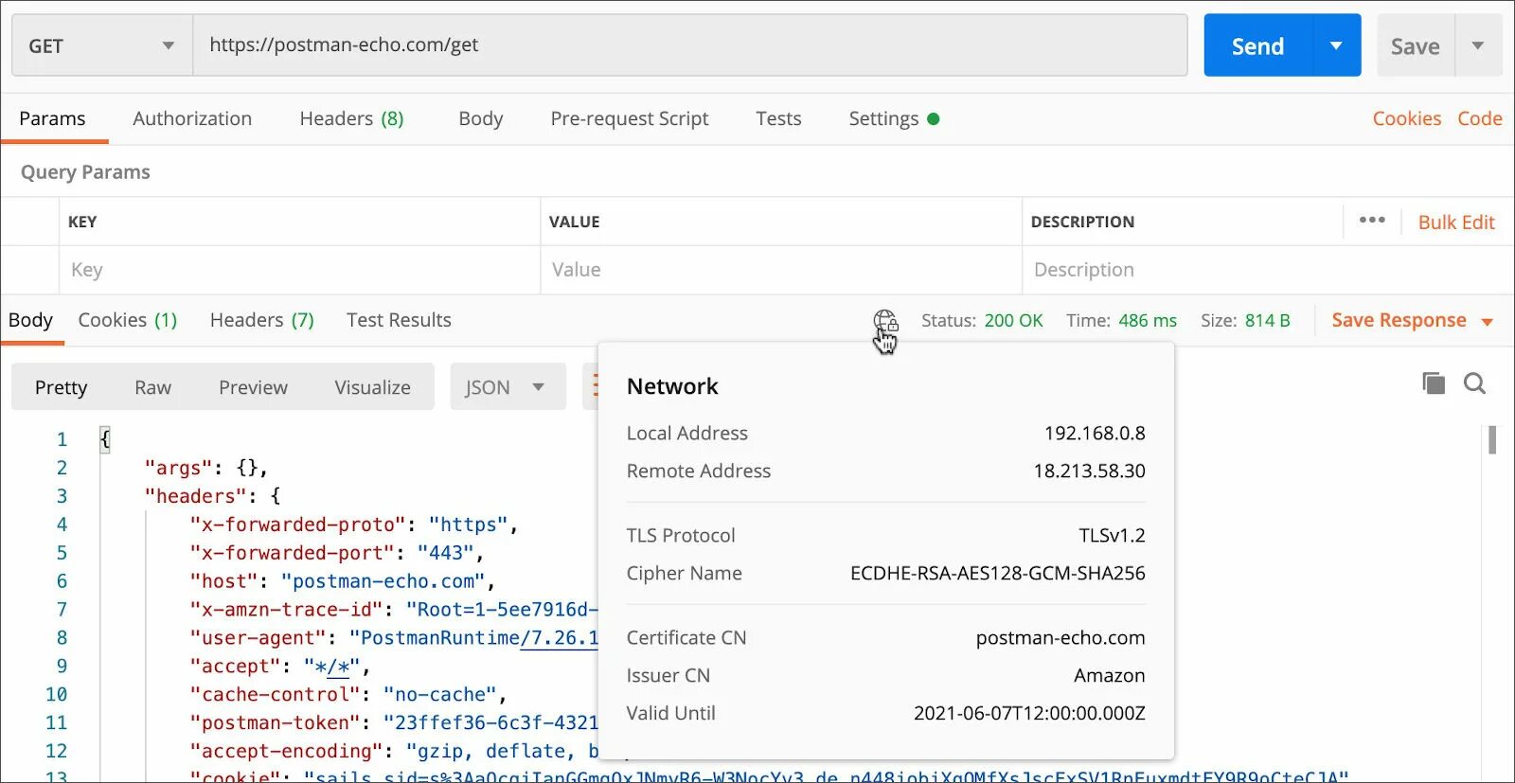
Task: Open the Settings tab
Action: (x=883, y=118)
